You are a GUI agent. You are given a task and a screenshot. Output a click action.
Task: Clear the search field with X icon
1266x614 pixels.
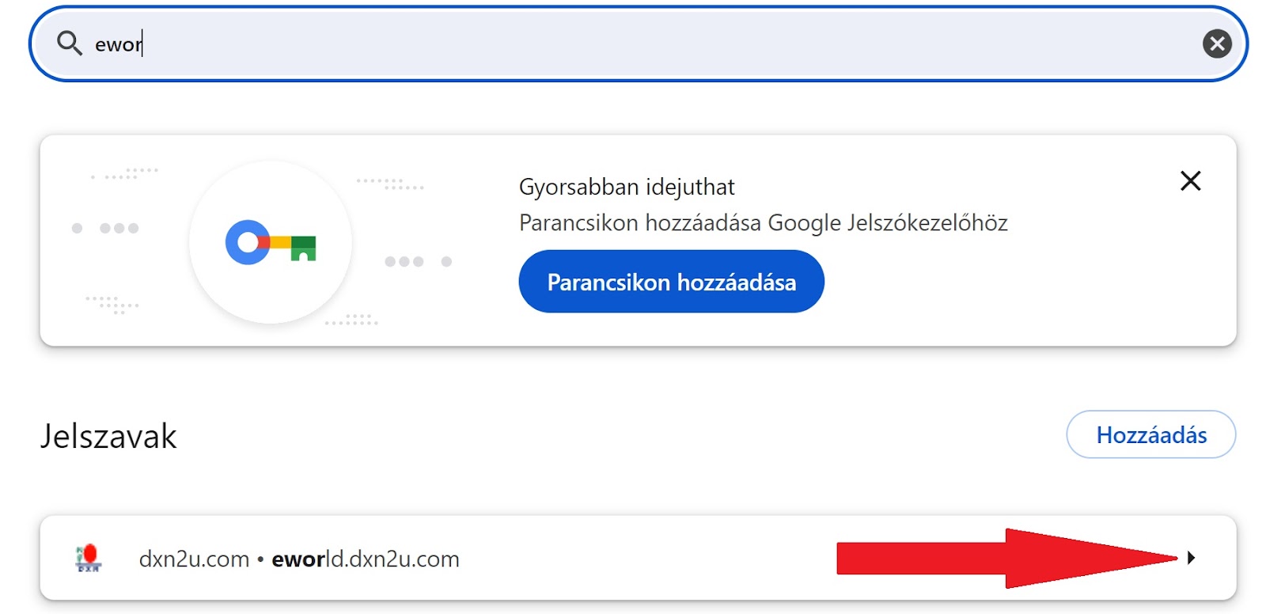(1217, 44)
